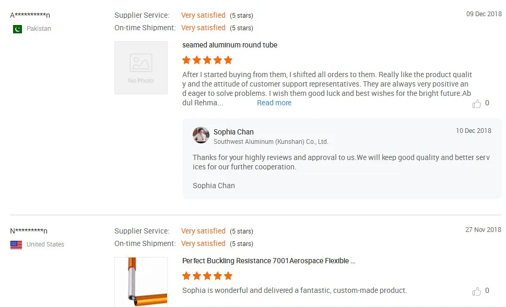Click the 09 Dec 2018 review date

pos(484,14)
